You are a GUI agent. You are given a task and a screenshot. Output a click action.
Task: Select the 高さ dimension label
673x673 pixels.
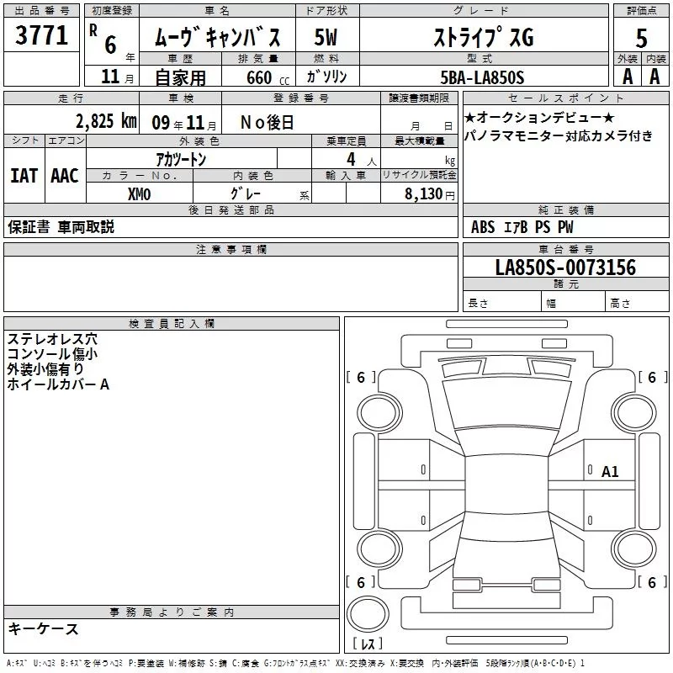(x=620, y=304)
